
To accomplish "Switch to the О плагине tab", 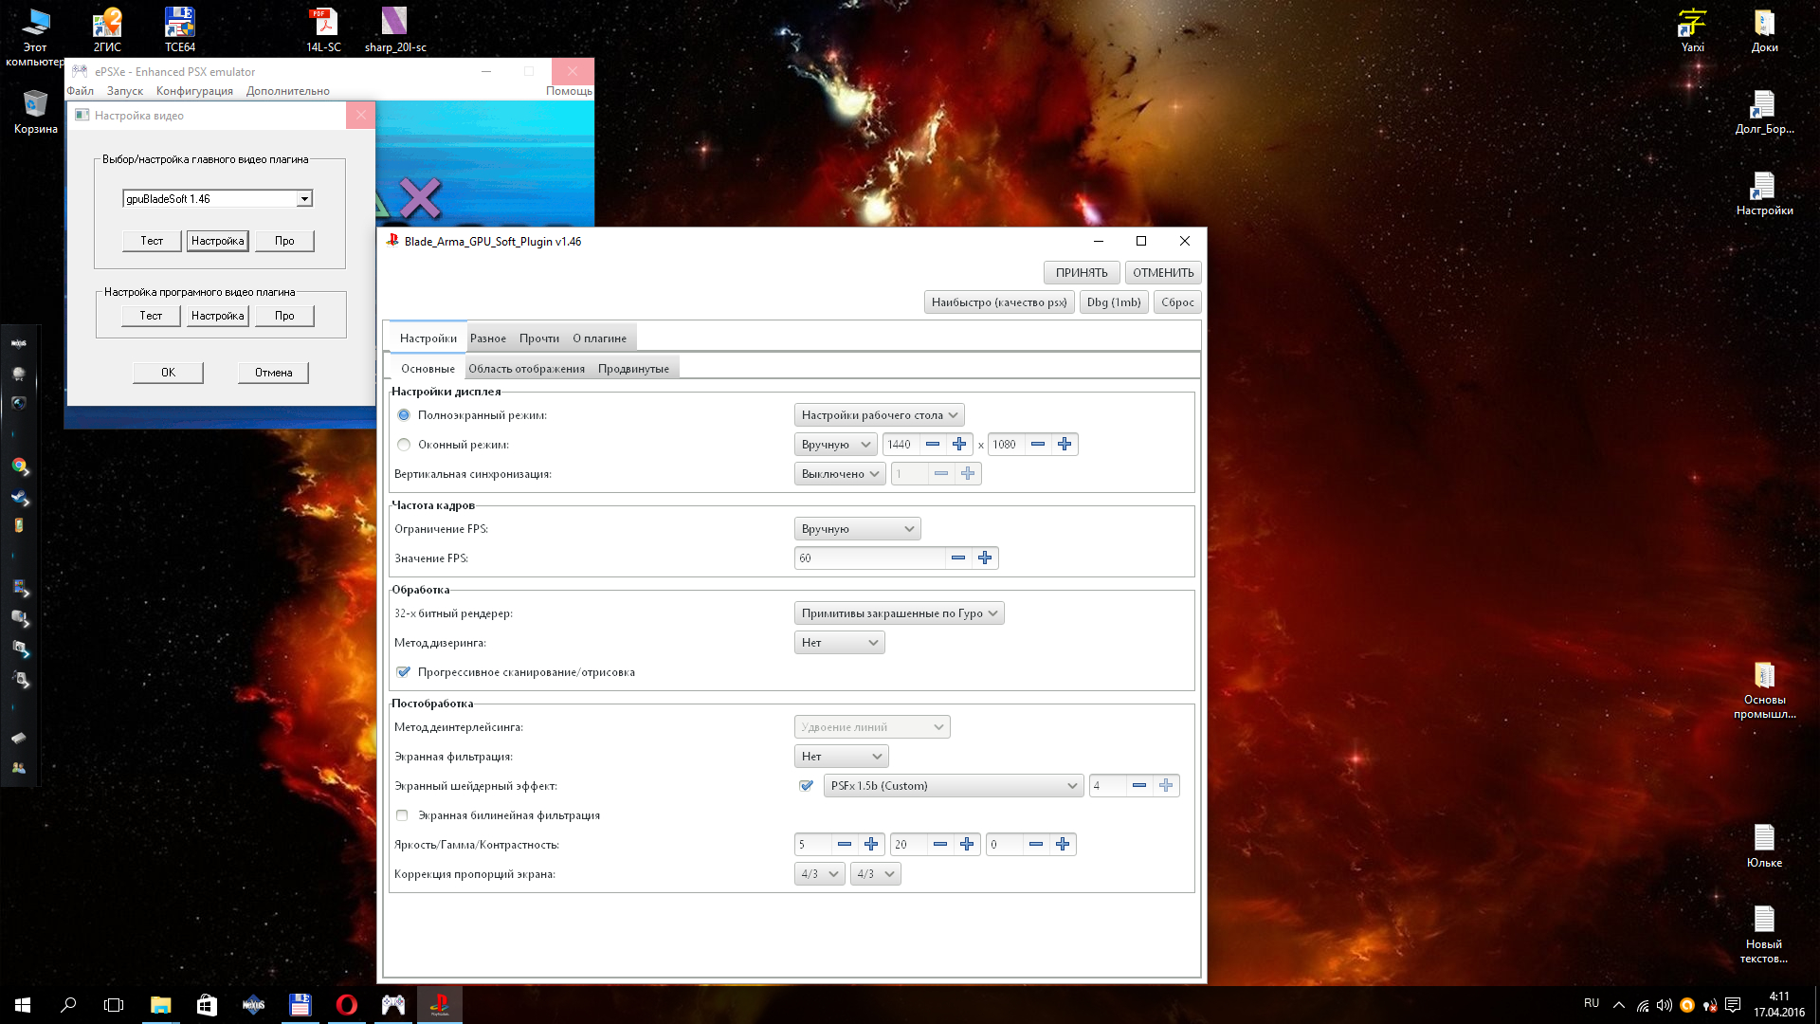I will coord(600,338).
